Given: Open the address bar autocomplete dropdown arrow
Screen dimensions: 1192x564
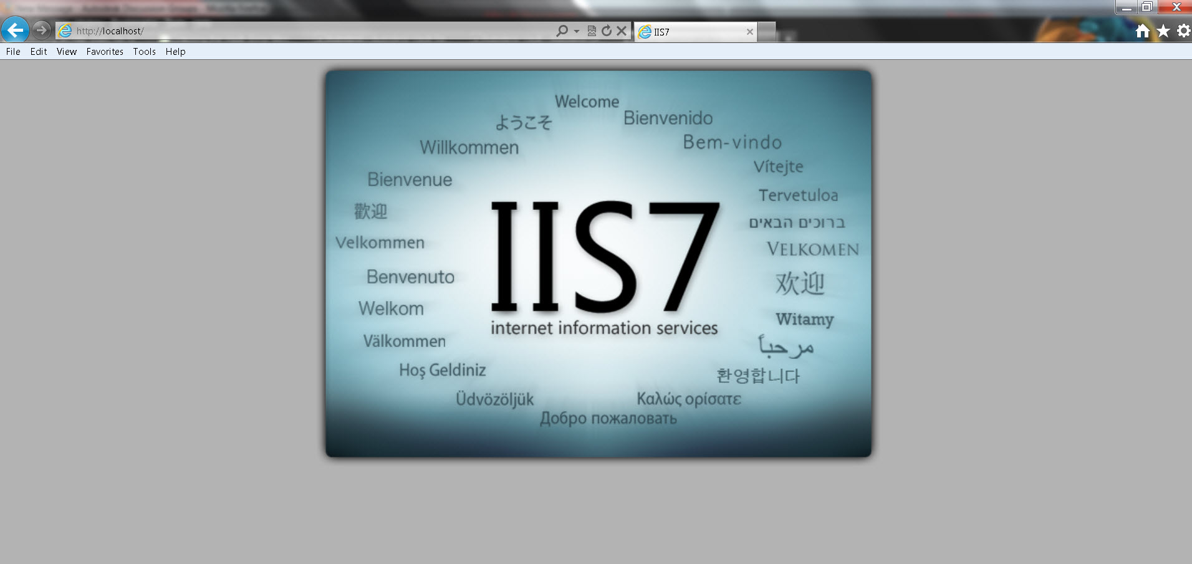Looking at the screenshot, I should pos(576,31).
